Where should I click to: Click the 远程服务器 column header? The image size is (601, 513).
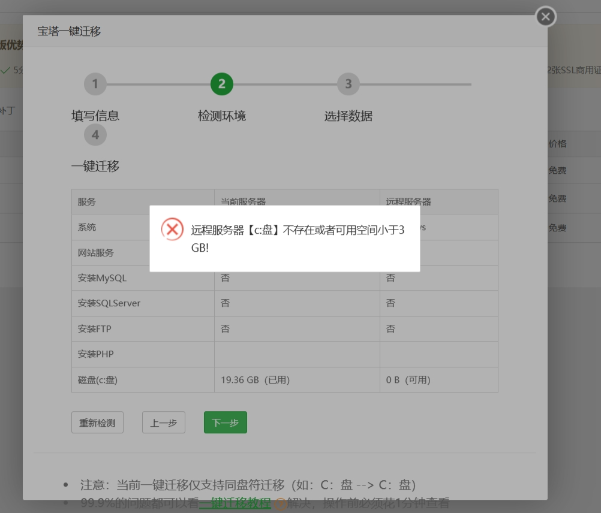coord(408,201)
